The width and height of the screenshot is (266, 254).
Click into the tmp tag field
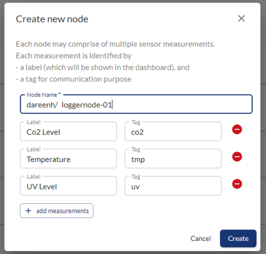tap(173, 159)
